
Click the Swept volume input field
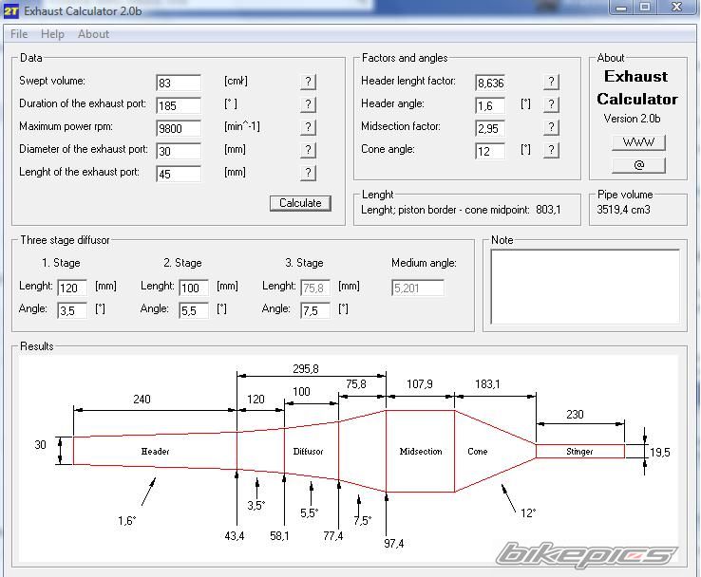pos(179,83)
